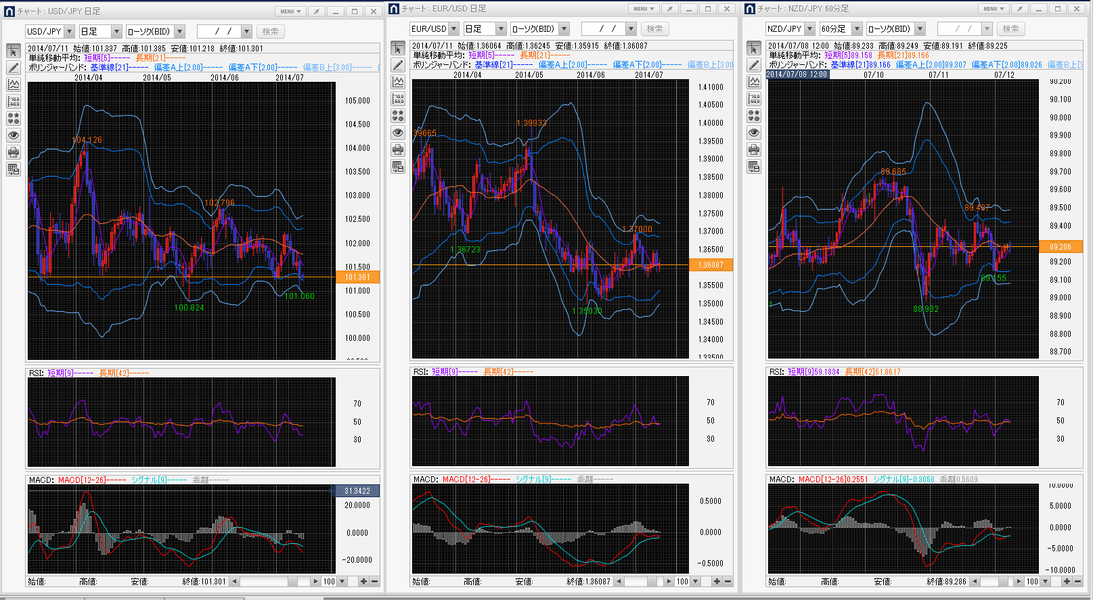
Task: Open the USD/JPY currency pair dropdown
Action: pyautogui.click(x=69, y=32)
